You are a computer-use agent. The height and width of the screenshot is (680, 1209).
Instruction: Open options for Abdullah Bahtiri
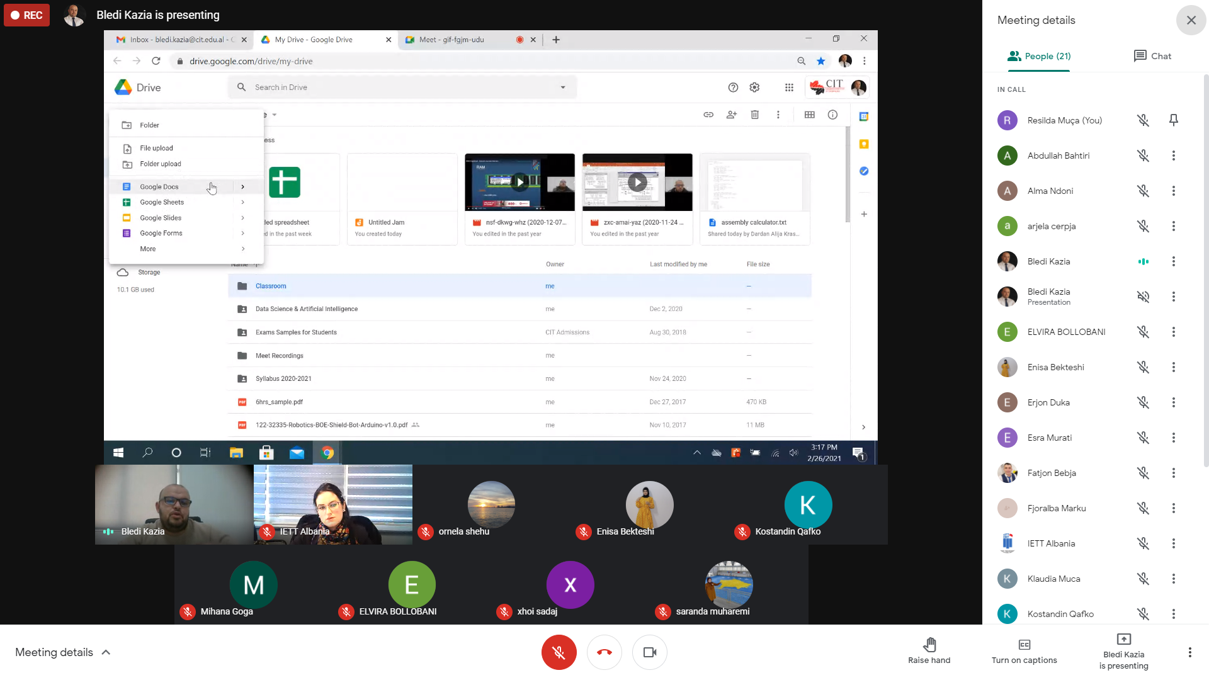[x=1173, y=156]
